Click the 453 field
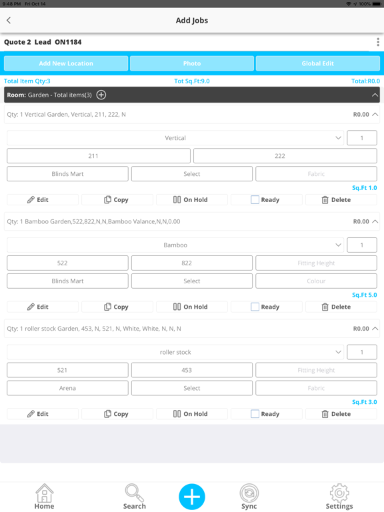This screenshot has width=384, height=512. [x=192, y=370]
